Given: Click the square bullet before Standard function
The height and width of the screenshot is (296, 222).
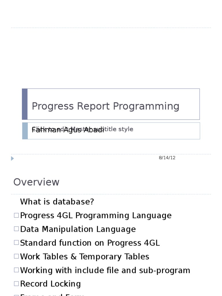Looking at the screenshot, I should pos(16,242).
